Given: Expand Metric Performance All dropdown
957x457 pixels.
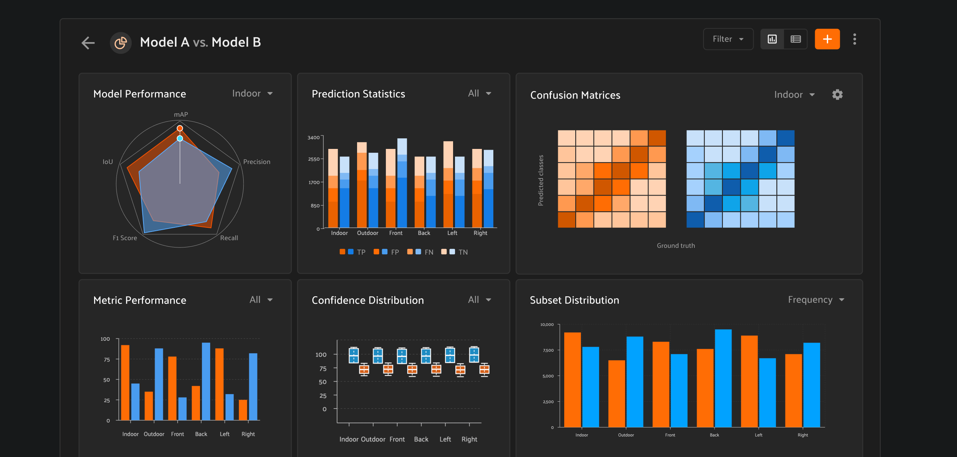Looking at the screenshot, I should click(261, 299).
